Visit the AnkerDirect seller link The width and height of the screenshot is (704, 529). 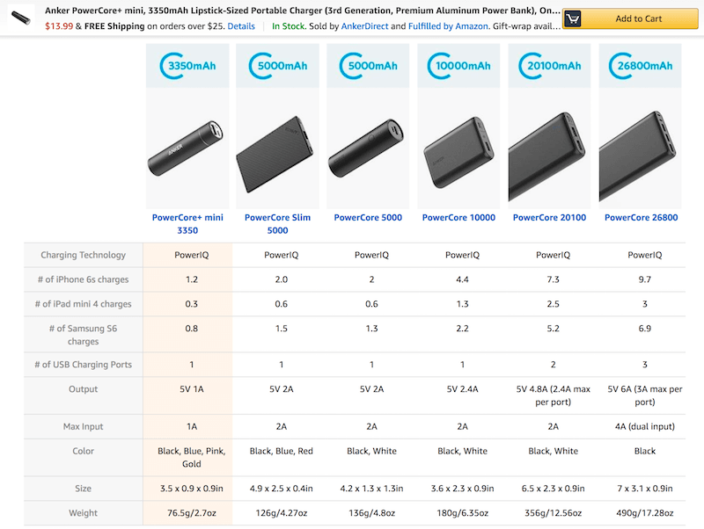pos(364,26)
